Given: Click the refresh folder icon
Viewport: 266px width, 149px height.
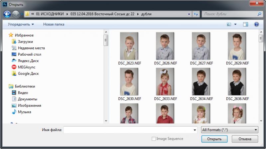Looking at the screenshot, I should [196, 14].
